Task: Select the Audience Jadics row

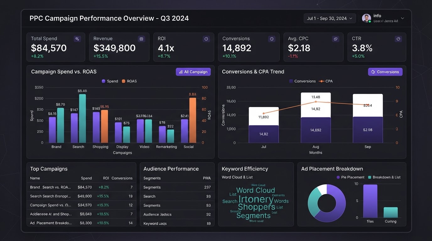Action: coord(177,215)
